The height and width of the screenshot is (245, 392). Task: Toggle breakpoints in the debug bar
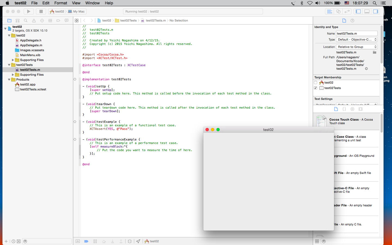[86, 241]
